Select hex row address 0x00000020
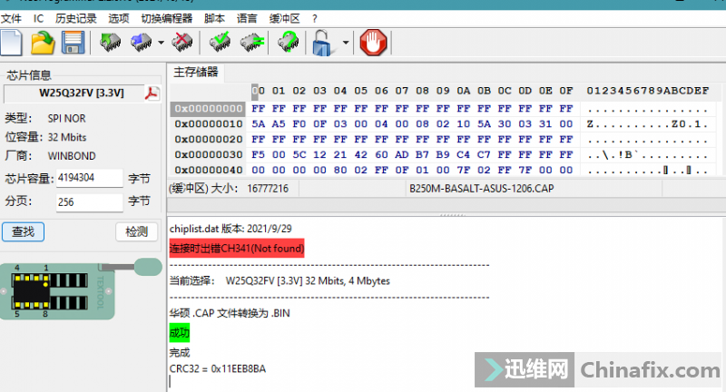This screenshot has width=726, height=392. 209,140
